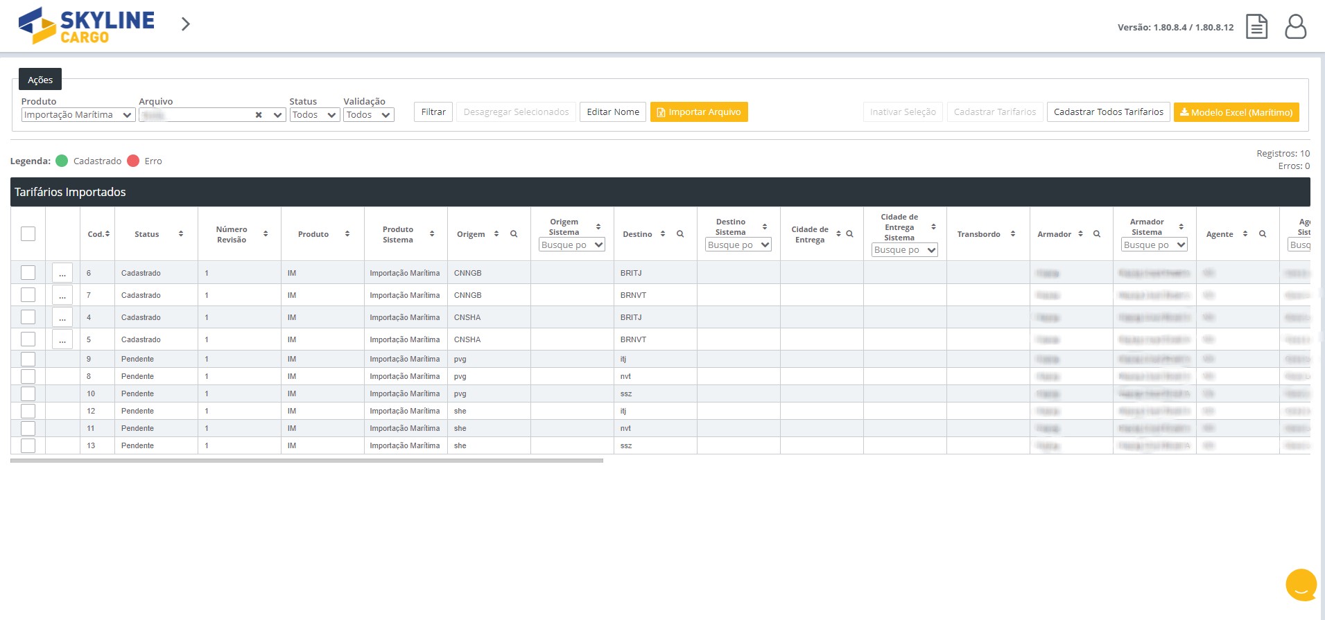1325x620 pixels.
Task: Open the Produto dropdown Importação Marítima
Action: [x=78, y=115]
